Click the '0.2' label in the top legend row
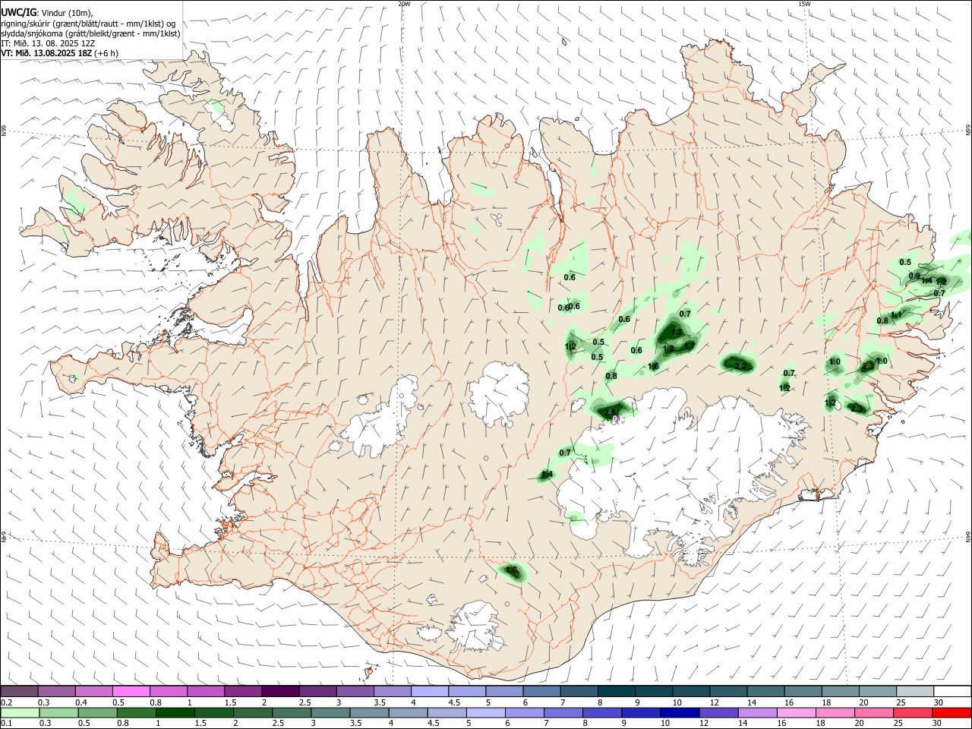 point(6,702)
